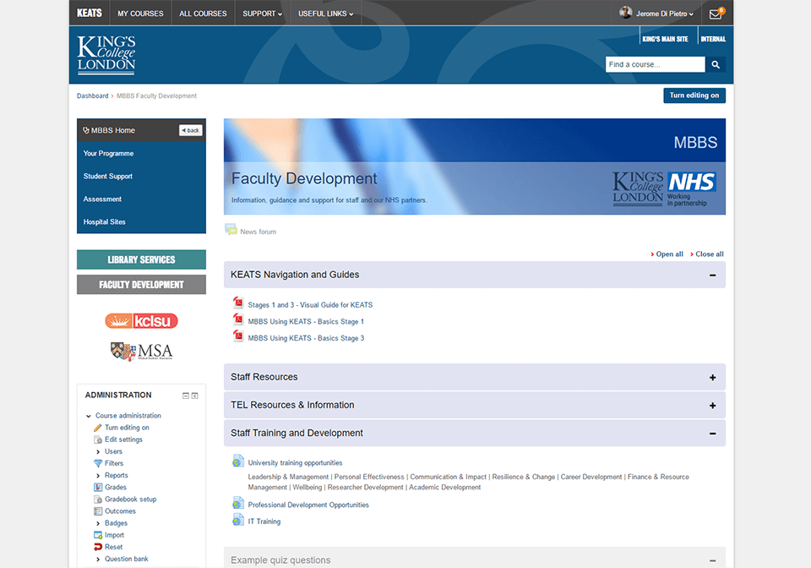The width and height of the screenshot is (811, 568).
Task: Click the University training opportunities globe icon
Action: coord(238,461)
